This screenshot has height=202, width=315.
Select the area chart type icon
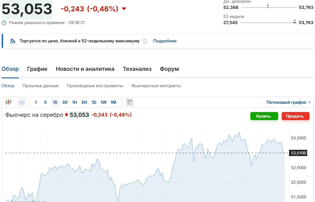pos(22,102)
